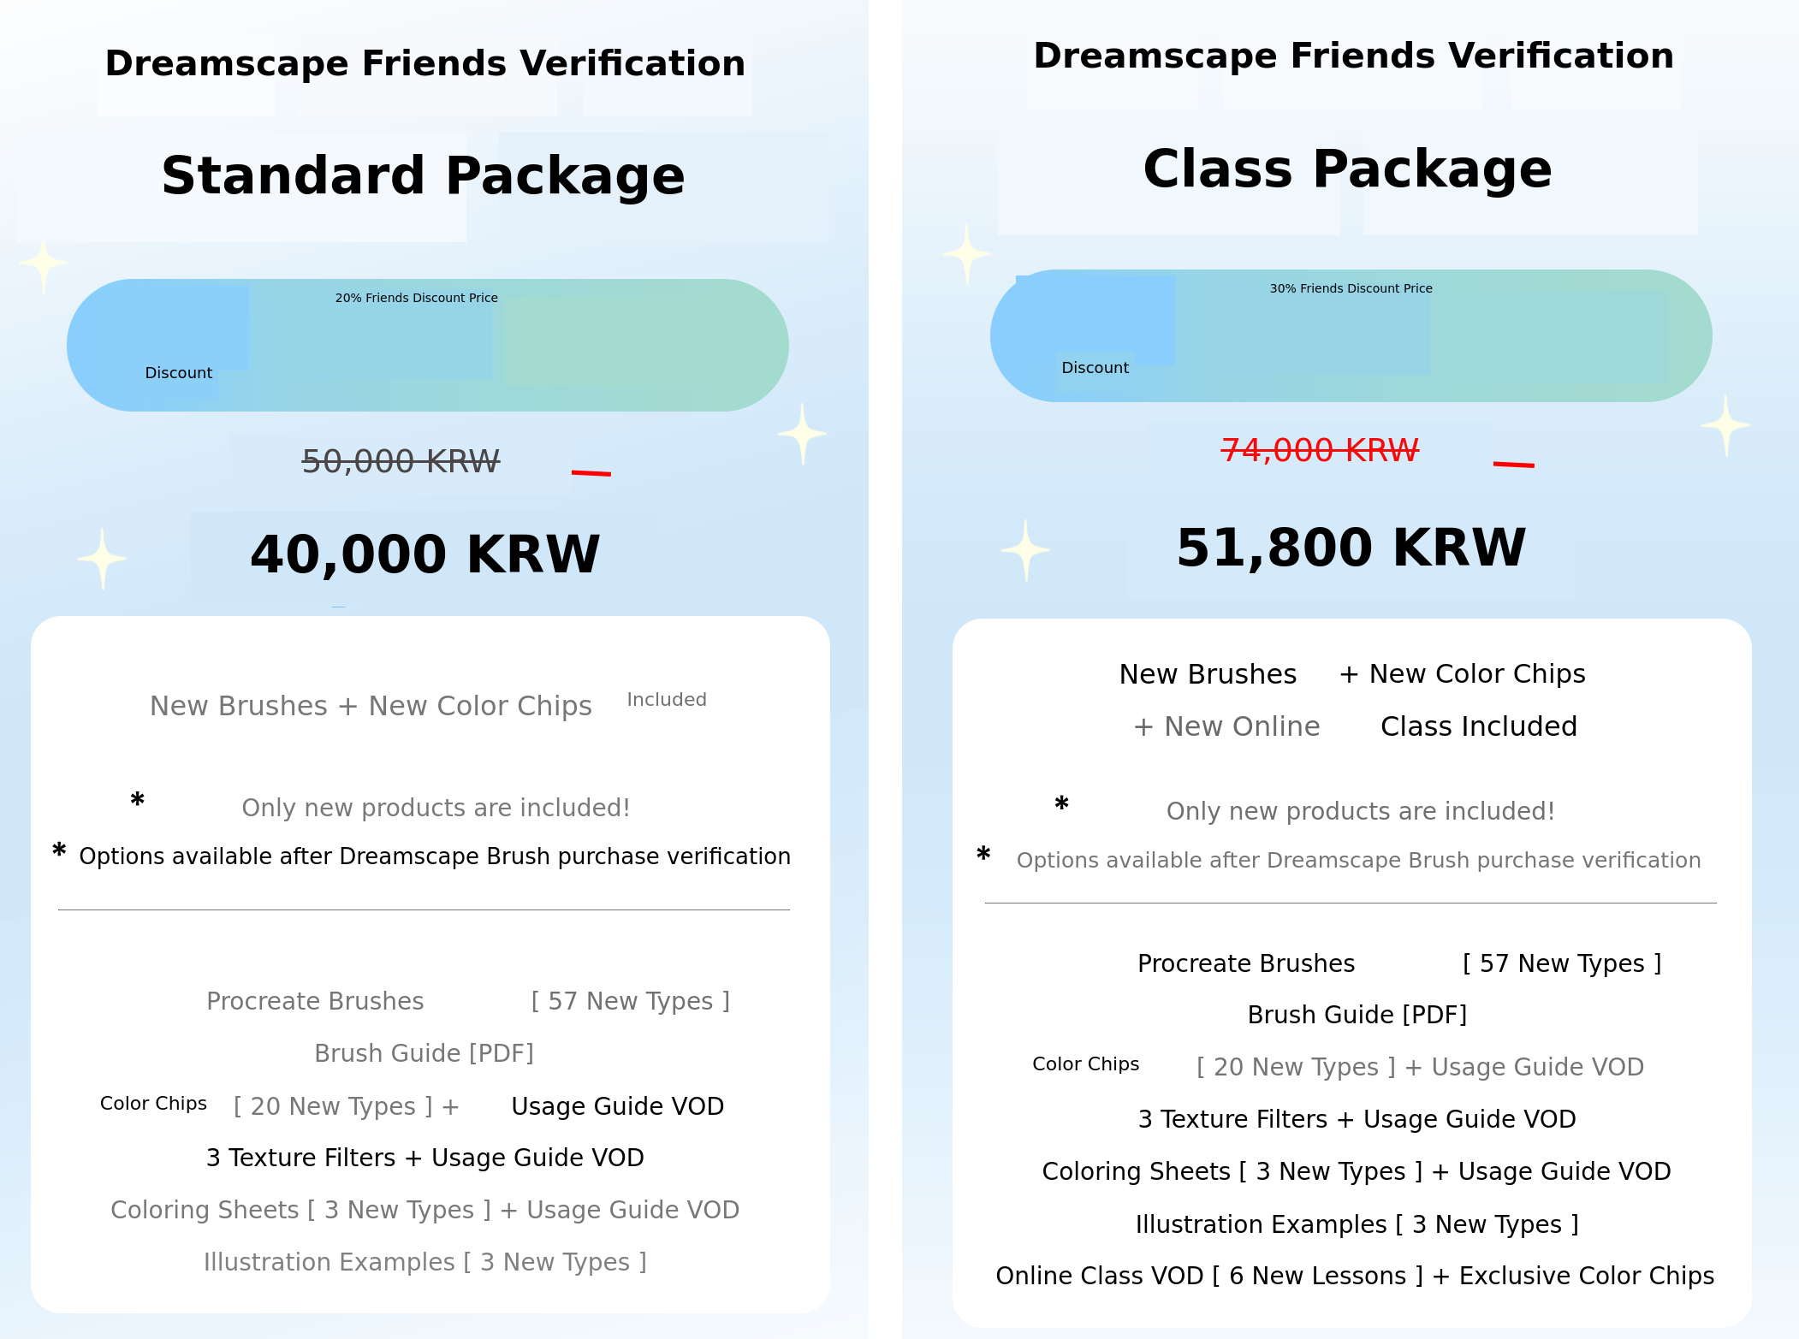The width and height of the screenshot is (1799, 1339).
Task: Click the crossed-out 50,000 KRW price
Action: [x=401, y=461]
